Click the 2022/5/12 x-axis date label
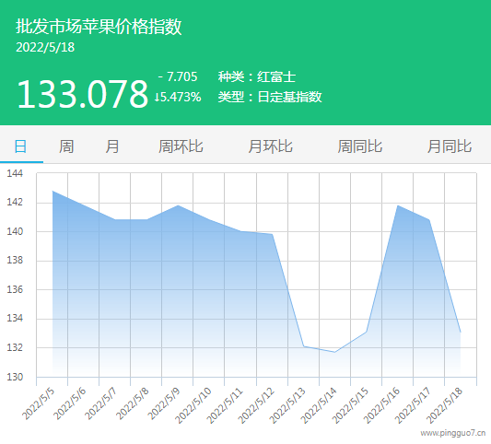Screen dimensions: 491x444 pyautogui.click(x=256, y=406)
